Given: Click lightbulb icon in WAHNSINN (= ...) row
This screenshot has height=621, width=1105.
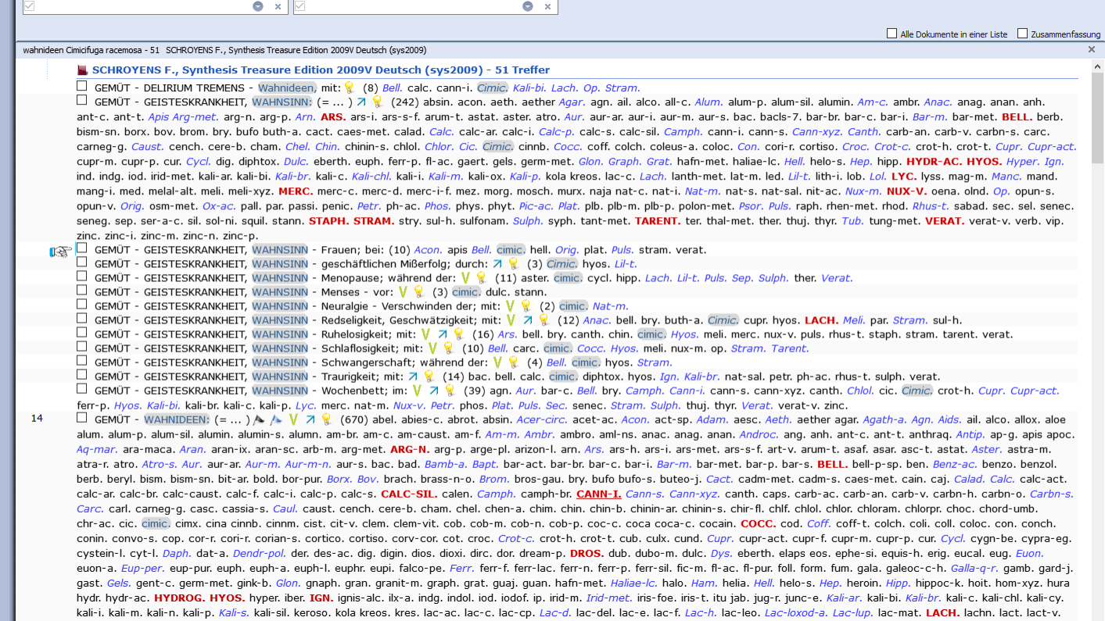Looking at the screenshot, I should click(x=377, y=102).
